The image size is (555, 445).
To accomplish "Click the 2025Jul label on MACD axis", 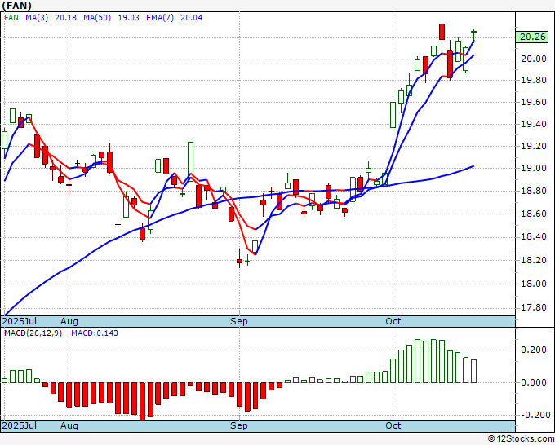I will pyautogui.click(x=19, y=425).
